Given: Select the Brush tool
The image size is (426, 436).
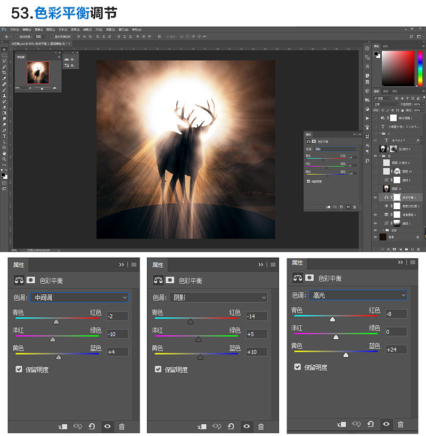Looking at the screenshot, I should click(4, 90).
